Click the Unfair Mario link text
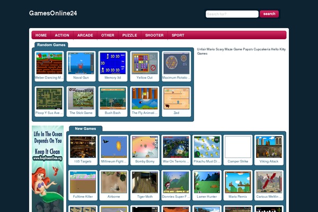The image size is (318, 212). tap(206, 49)
